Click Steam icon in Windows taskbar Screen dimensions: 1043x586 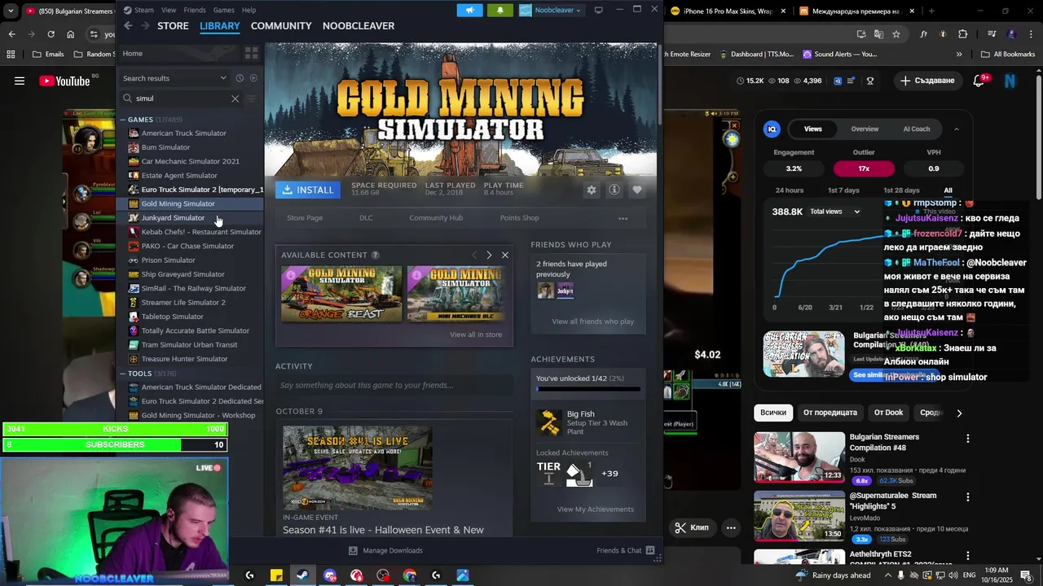pyautogui.click(x=302, y=575)
